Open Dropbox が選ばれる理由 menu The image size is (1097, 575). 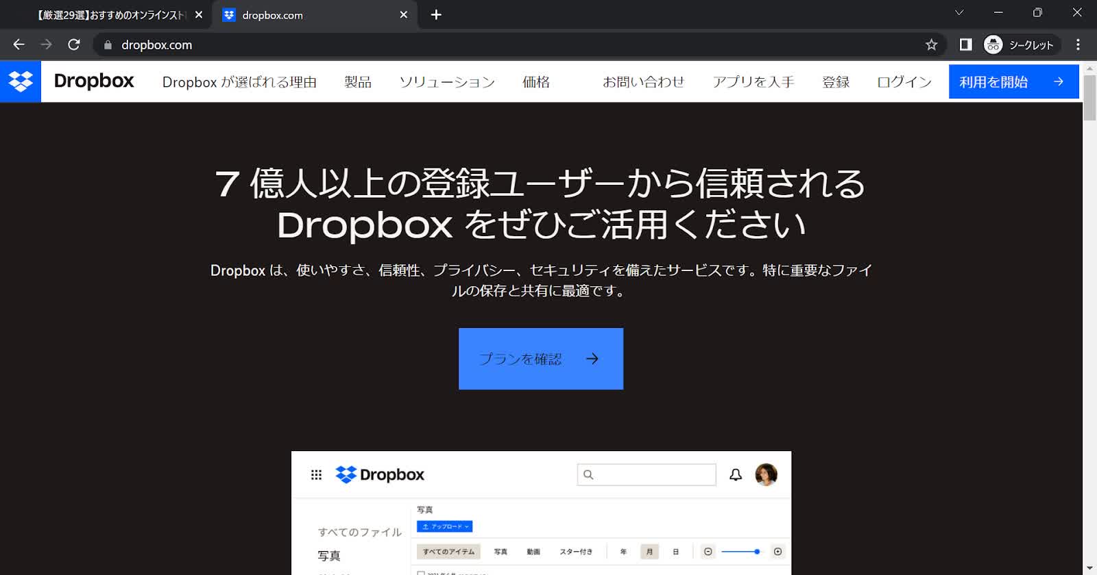click(x=239, y=81)
